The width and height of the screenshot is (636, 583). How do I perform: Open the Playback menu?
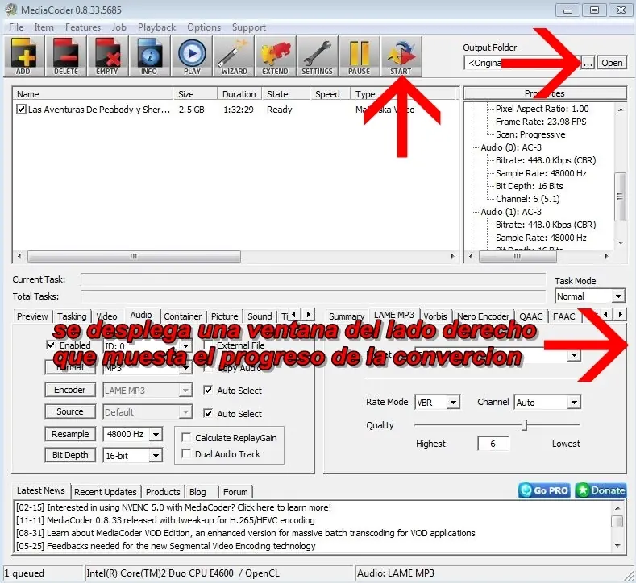(156, 27)
